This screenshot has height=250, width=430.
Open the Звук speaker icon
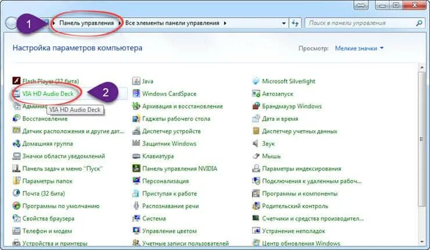click(x=256, y=143)
